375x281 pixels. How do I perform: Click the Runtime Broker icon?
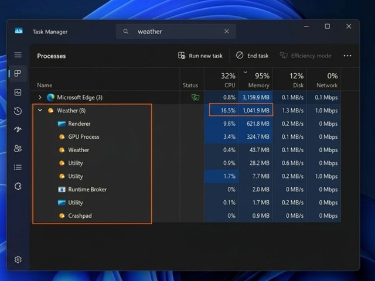coord(62,190)
